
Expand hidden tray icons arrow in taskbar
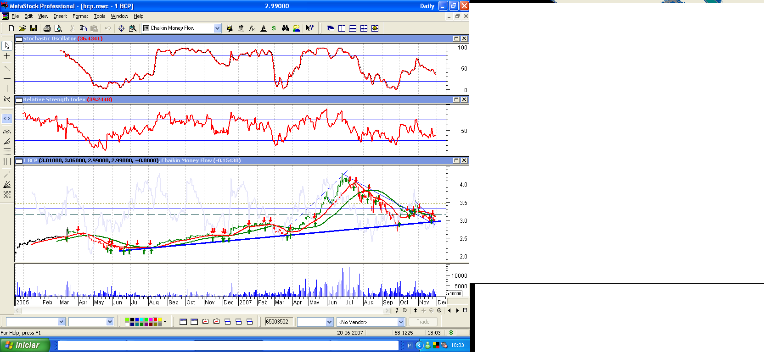pos(419,346)
